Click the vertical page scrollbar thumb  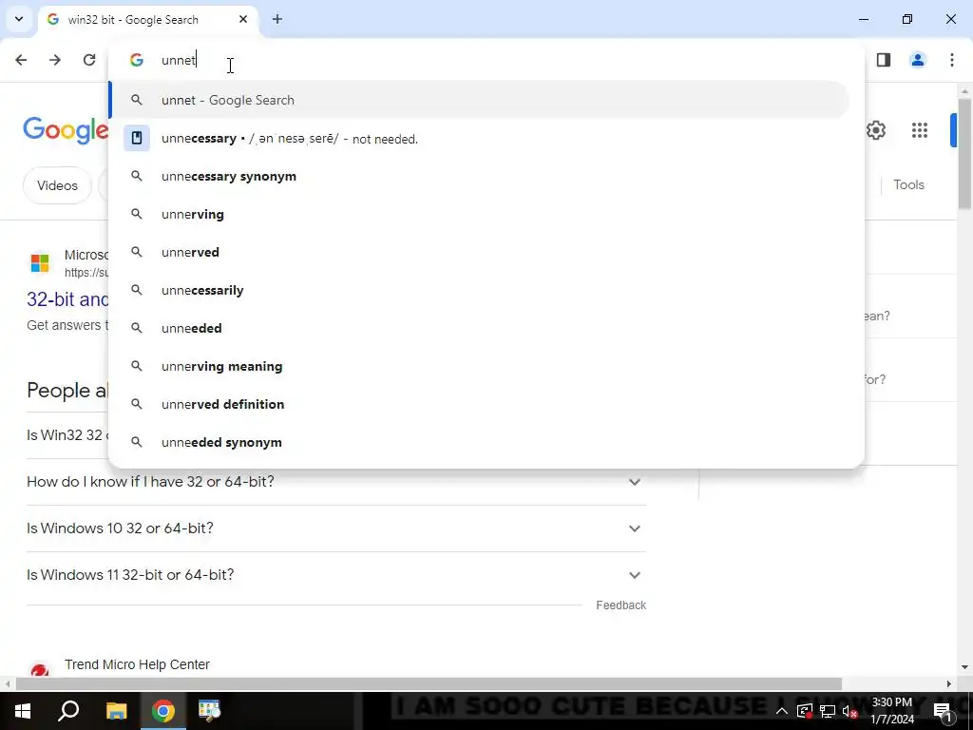point(964,153)
